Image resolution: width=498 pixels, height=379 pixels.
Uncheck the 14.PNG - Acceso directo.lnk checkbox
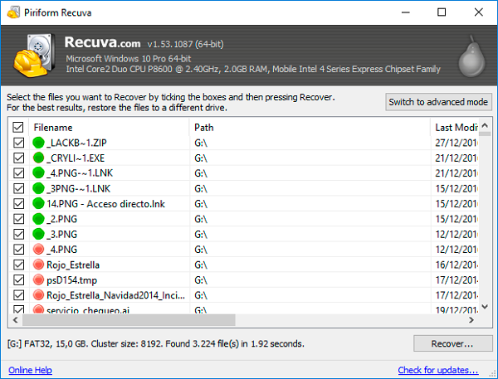(18, 203)
